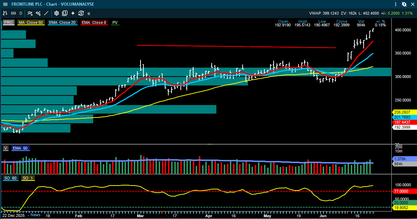Click the Jun label on the time axis

323,216
